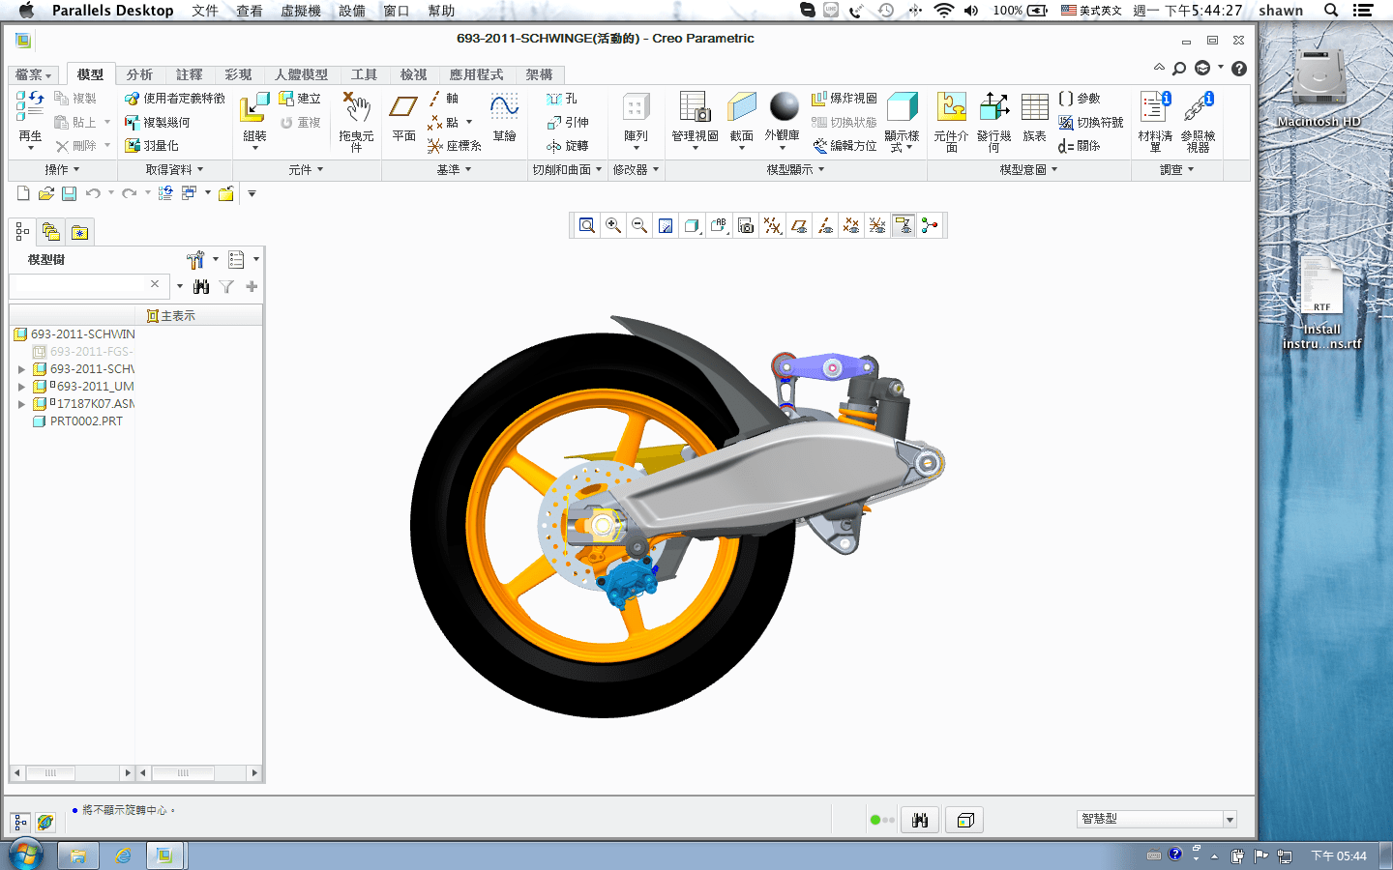The width and height of the screenshot is (1393, 870).
Task: Click the 使用者定義特徵 button
Action: click(175, 99)
